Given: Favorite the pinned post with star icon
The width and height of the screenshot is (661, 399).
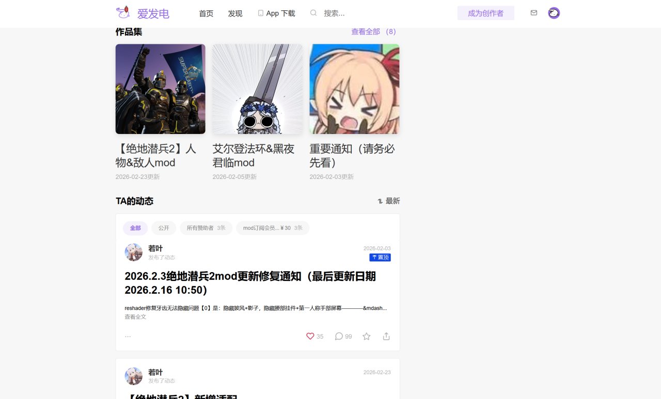Looking at the screenshot, I should (x=367, y=336).
